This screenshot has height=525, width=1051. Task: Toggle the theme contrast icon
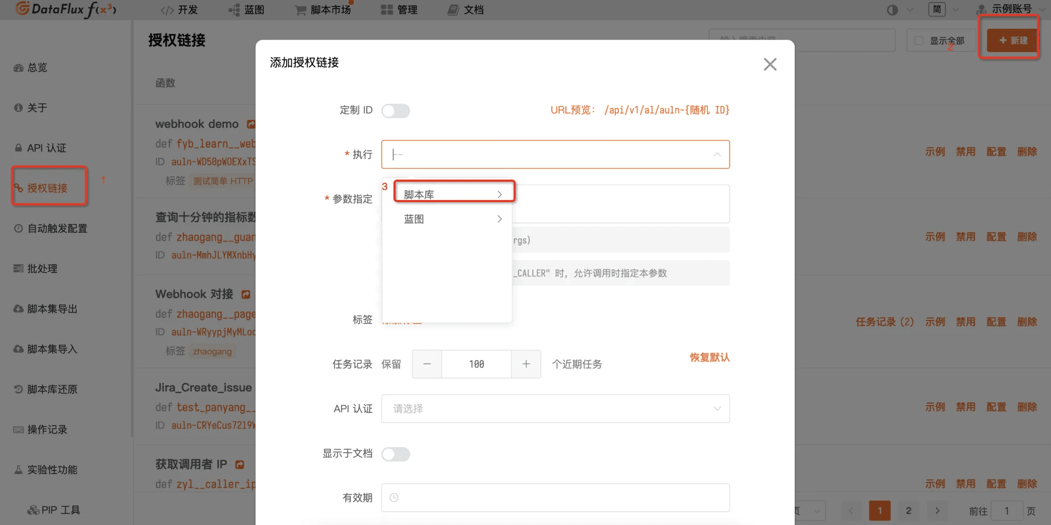[x=892, y=10]
